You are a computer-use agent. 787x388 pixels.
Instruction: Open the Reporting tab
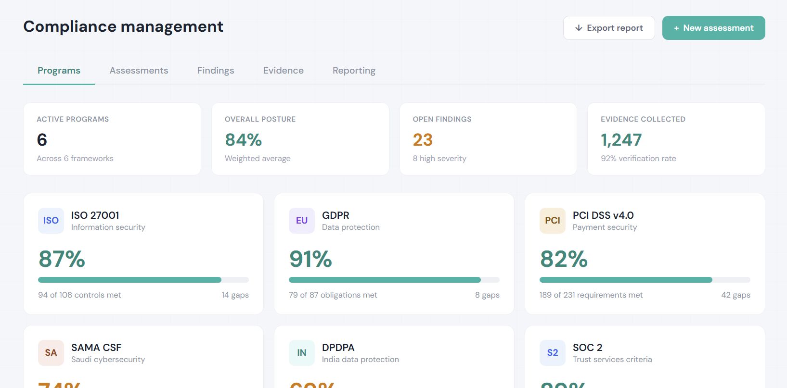[x=354, y=71]
